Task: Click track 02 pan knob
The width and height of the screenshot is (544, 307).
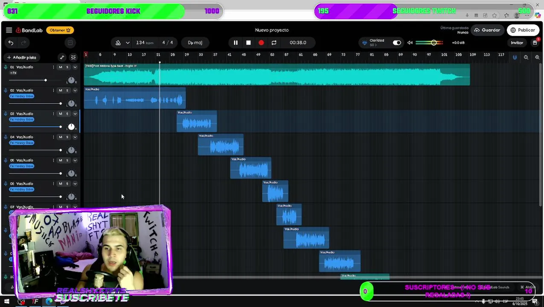Action: click(71, 104)
